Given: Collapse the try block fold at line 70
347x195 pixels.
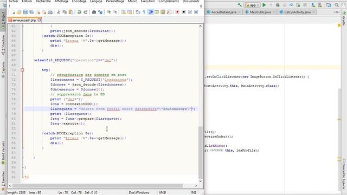Looking at the screenshot, I should click(22, 70).
